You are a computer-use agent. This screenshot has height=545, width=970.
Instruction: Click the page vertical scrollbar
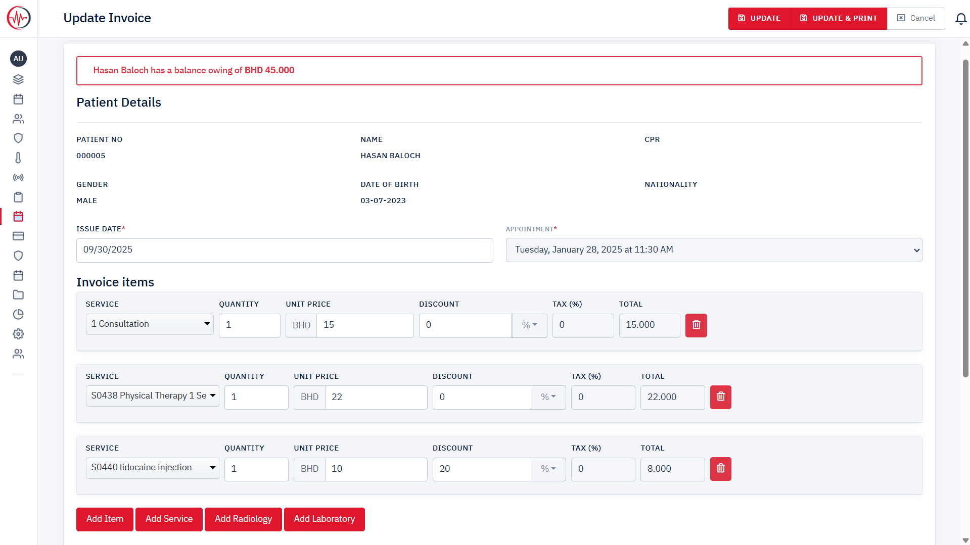pyautogui.click(x=965, y=217)
